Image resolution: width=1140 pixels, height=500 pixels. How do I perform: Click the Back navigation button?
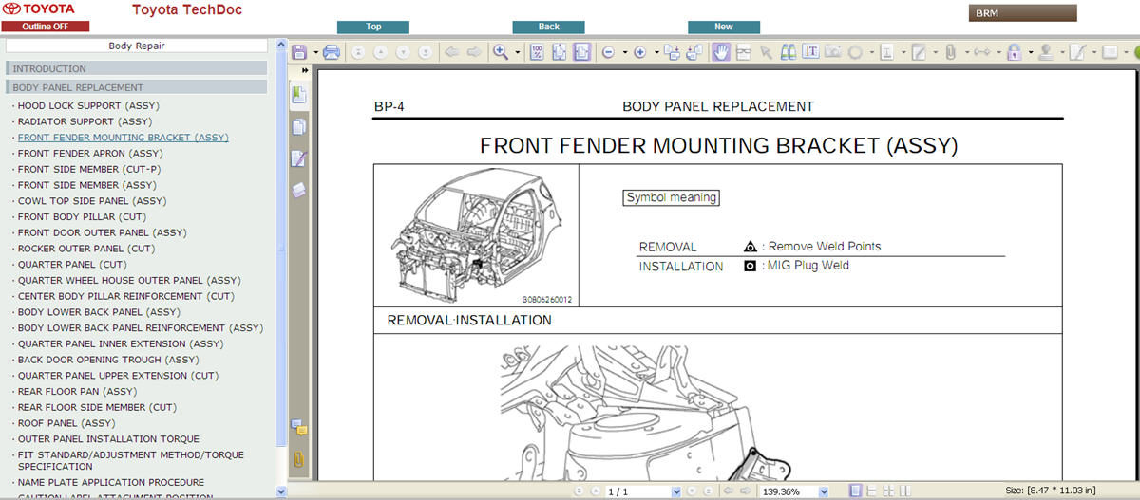point(549,27)
